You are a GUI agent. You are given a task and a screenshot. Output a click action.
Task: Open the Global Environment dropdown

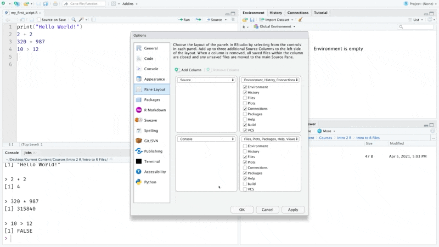(x=274, y=26)
